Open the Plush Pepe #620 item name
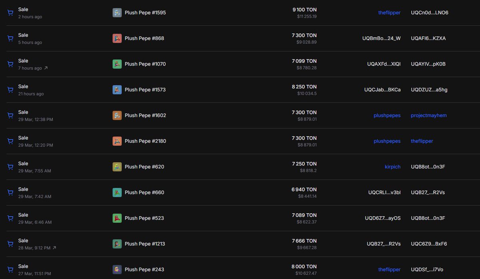Viewport: 480px width, 279px height. [144, 167]
